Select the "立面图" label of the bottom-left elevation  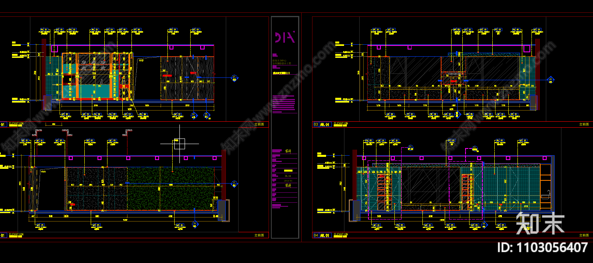tap(259, 235)
